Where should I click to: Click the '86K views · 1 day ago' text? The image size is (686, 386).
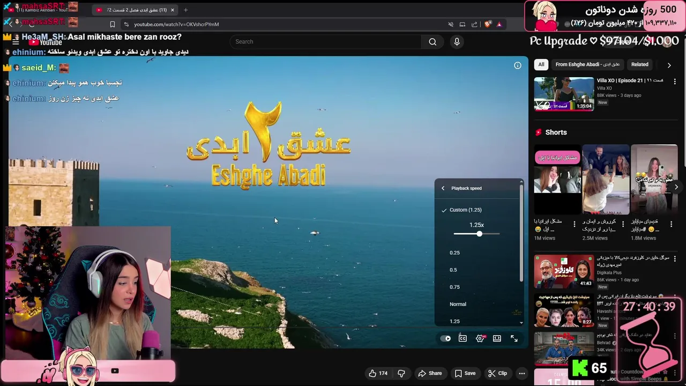[x=618, y=280]
